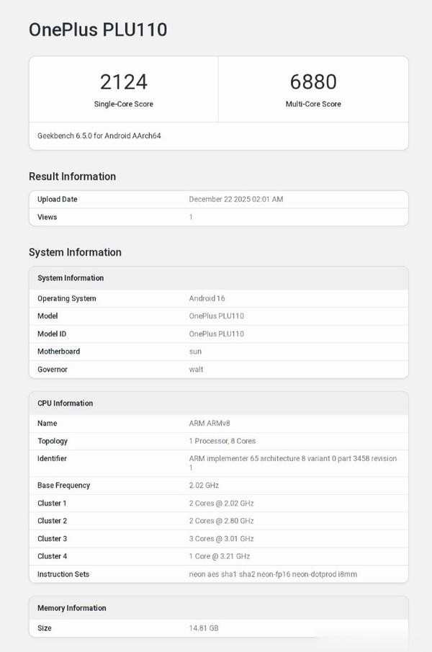This screenshot has width=432, height=652.
Task: Select the CPU Information table header
Action: [65, 403]
